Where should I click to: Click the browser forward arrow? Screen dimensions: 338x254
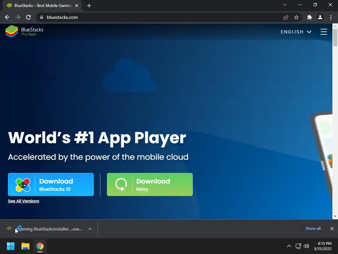coord(18,17)
